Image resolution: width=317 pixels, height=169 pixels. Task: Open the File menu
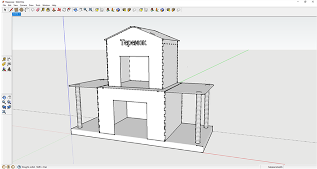4,5
